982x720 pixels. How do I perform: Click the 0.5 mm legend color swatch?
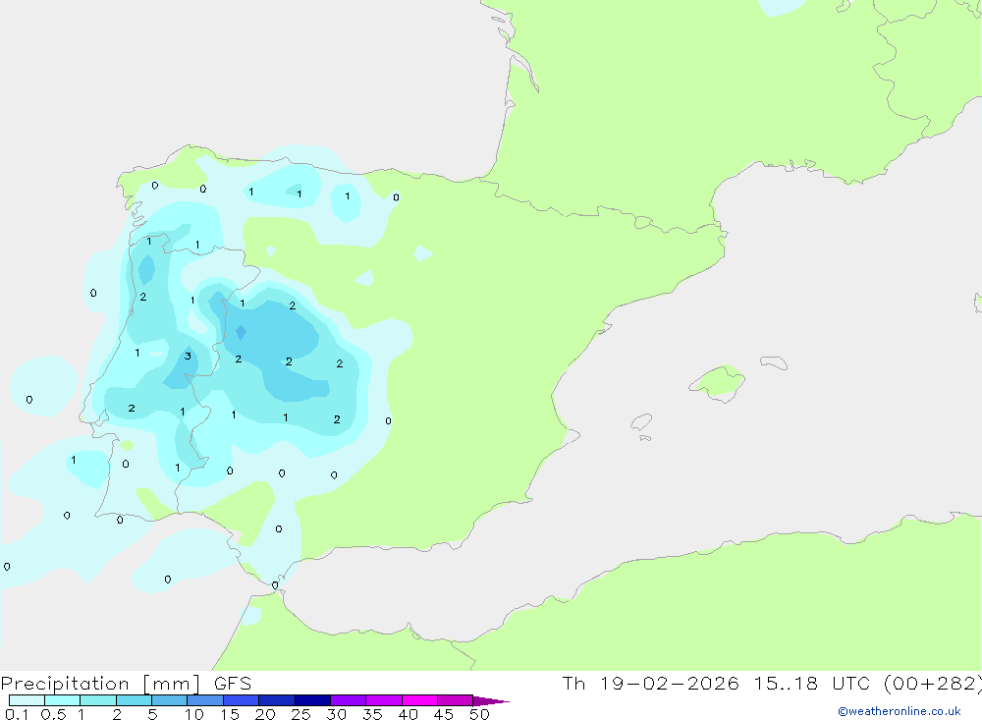coord(63,700)
